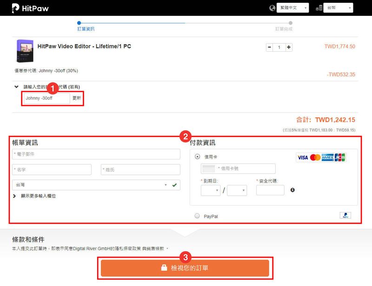Click the price TWD1,774.50
This screenshot has width=372, height=286.
pos(340,47)
